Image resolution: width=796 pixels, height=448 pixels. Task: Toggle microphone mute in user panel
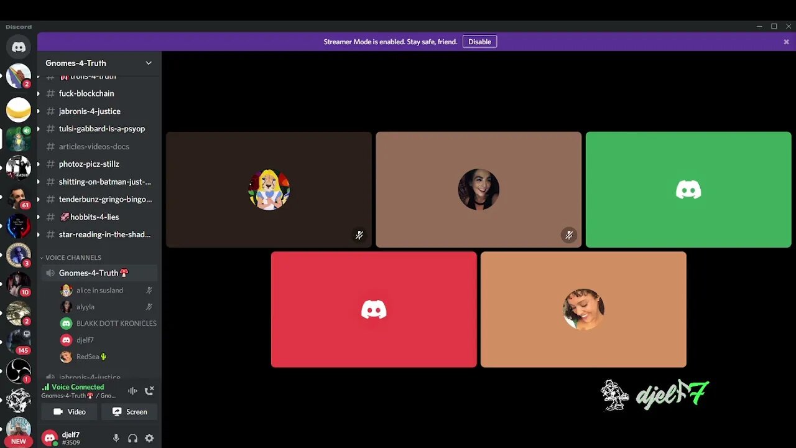(116, 438)
